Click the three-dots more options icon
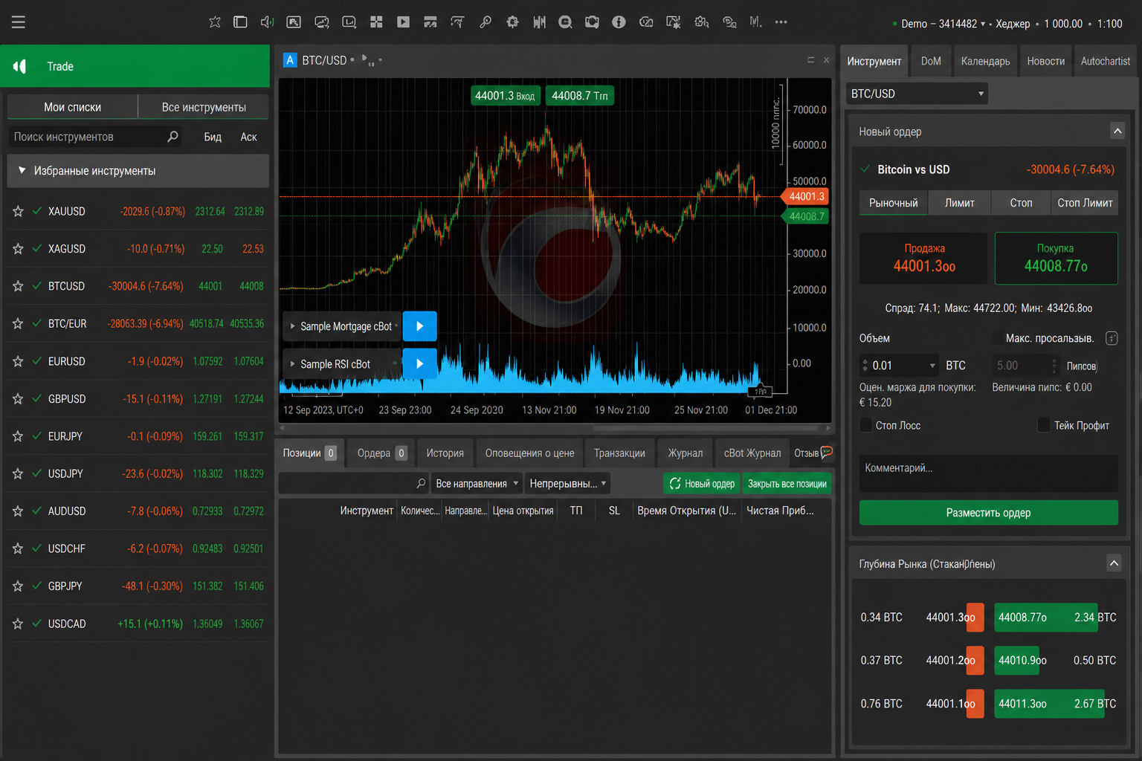Viewport: 1142px width, 761px height. (x=781, y=22)
